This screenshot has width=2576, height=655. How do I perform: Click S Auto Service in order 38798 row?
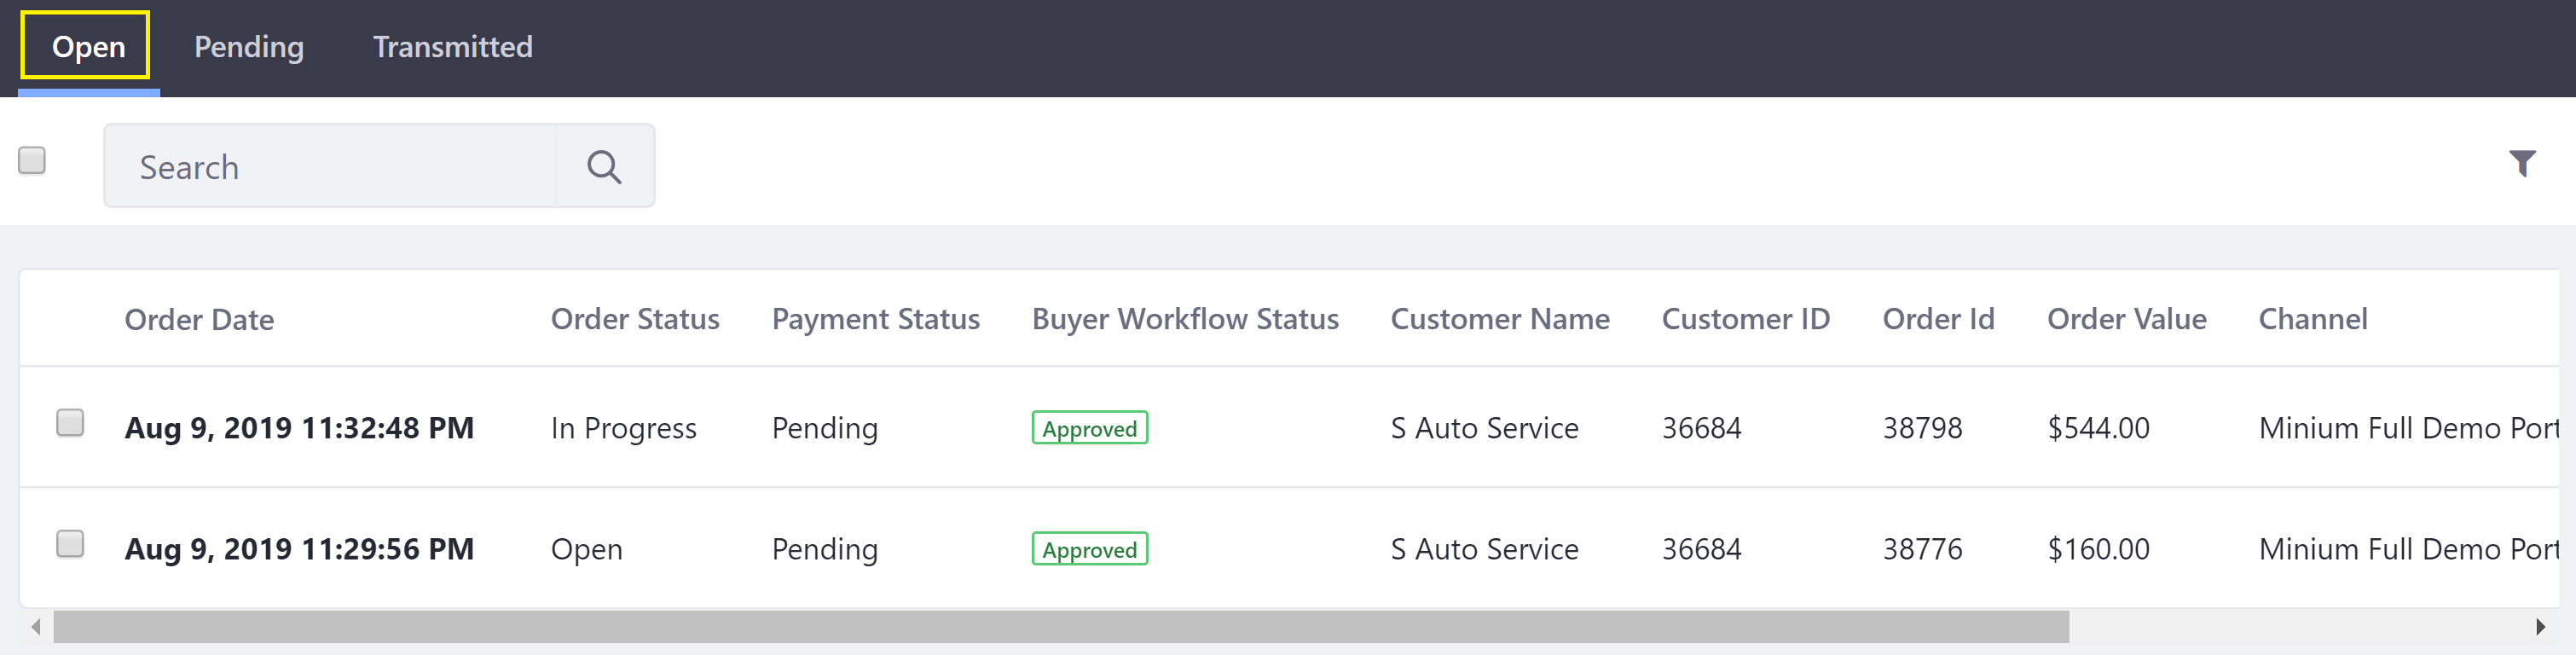(1485, 428)
